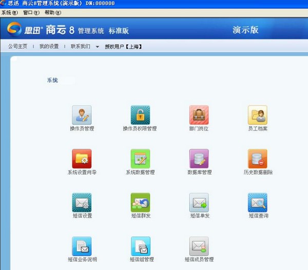This screenshot has width=308, height=270.
Task: Click the 历史数据删除 text label
Action: pyautogui.click(x=258, y=172)
